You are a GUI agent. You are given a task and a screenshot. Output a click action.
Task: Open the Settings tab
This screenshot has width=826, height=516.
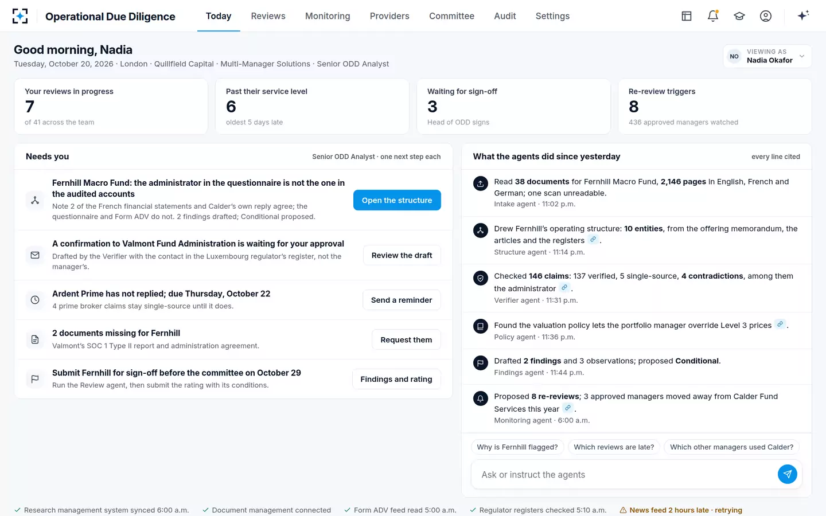click(552, 16)
